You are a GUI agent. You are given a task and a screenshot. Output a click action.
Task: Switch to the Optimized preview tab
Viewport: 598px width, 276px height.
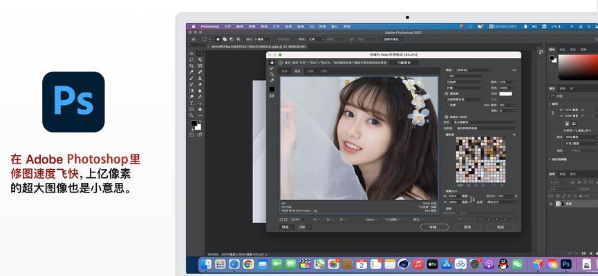[x=297, y=71]
